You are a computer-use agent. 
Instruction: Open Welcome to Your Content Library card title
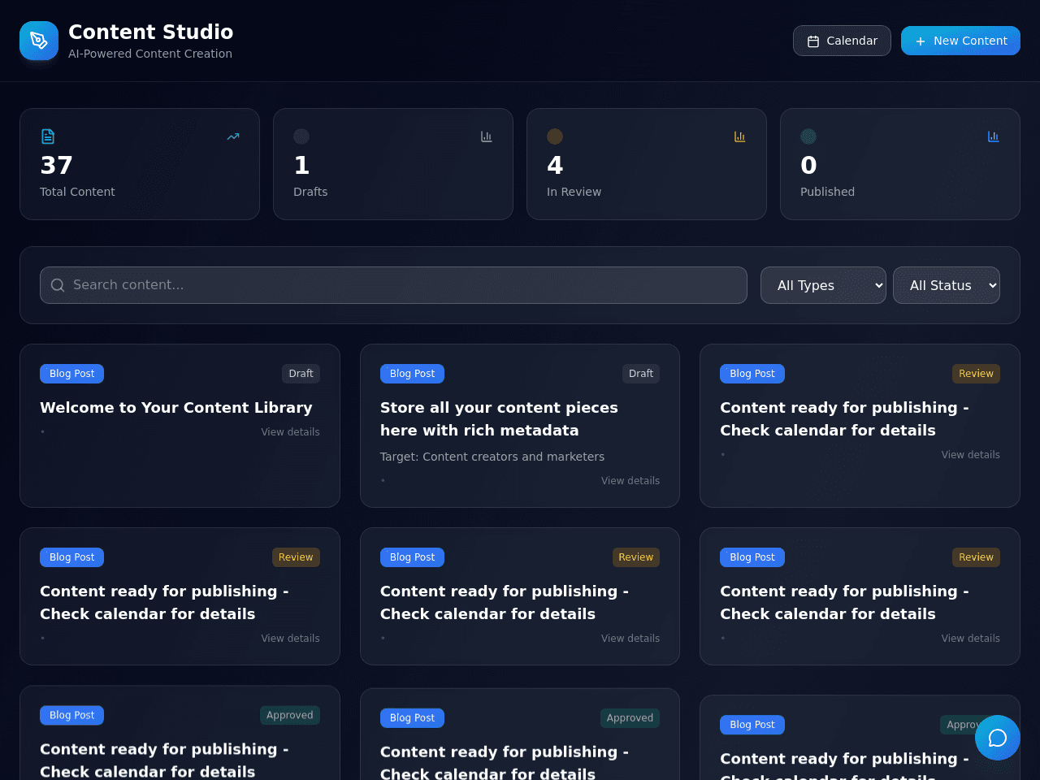[176, 408]
